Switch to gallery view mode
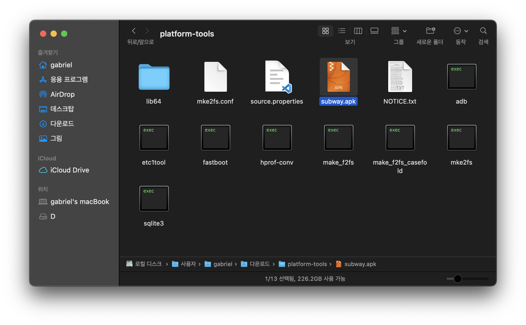This screenshot has height=325, width=526. click(x=374, y=31)
